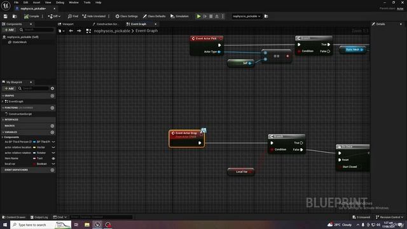The height and width of the screenshot is (229, 407).
Task: Add new event dispatcher plus icon
Action: pyautogui.click(x=52, y=170)
